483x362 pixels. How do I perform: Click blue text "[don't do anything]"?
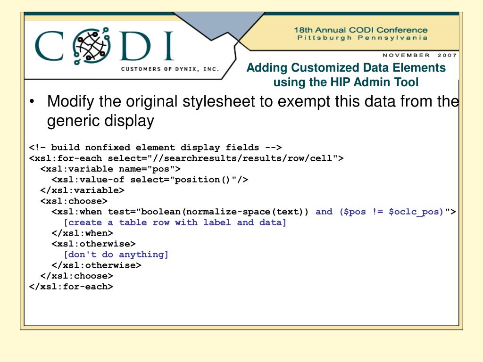(116, 255)
